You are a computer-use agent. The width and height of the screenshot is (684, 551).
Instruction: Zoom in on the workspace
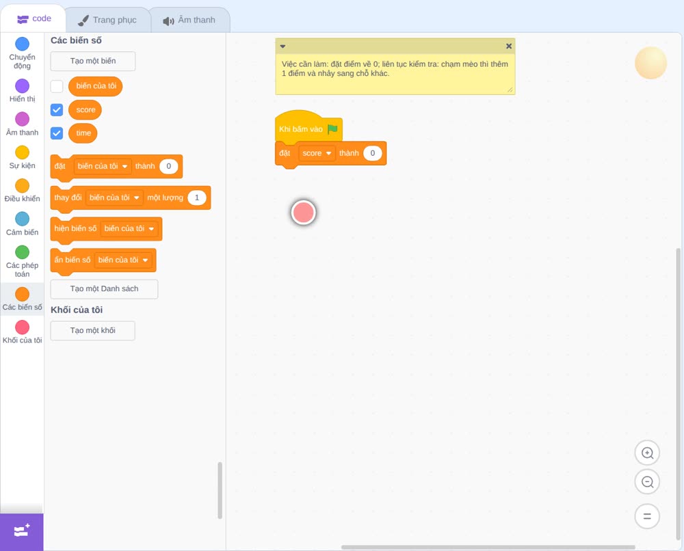click(x=647, y=453)
